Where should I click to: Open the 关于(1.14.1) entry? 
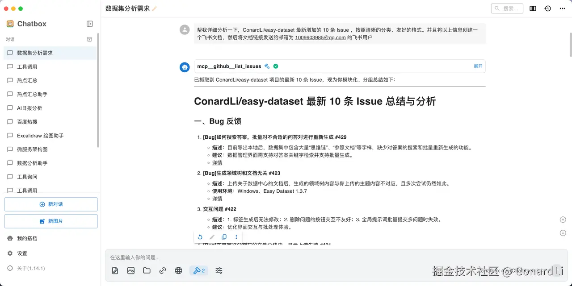[50, 268]
